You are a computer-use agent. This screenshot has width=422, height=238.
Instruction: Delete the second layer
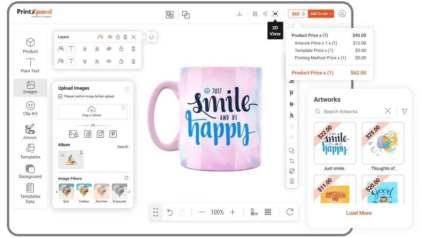pyautogui.click(x=133, y=61)
